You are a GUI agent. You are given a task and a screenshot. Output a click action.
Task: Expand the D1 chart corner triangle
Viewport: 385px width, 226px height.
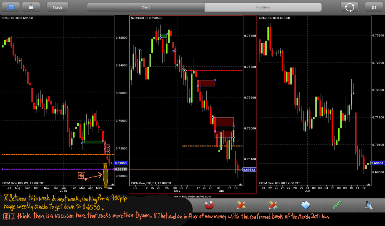(240, 185)
